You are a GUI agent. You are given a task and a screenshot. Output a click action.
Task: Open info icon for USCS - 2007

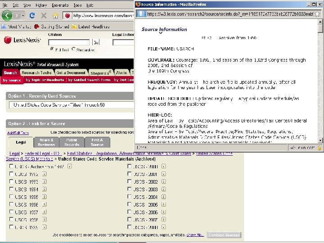164,220
